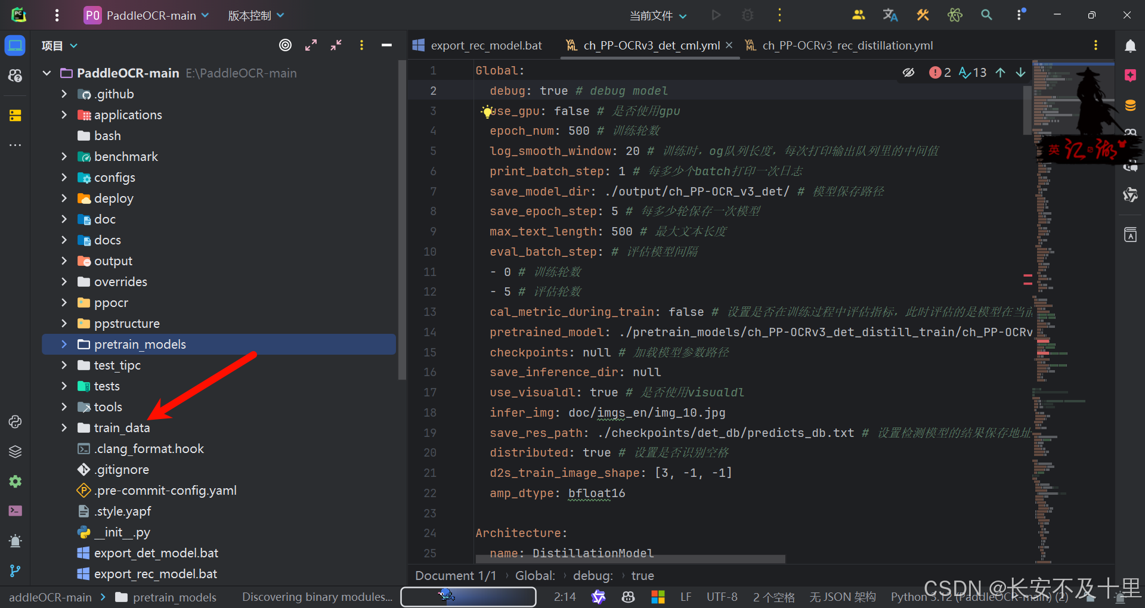Open the Git tool window
The image size is (1145, 608).
tap(16, 570)
